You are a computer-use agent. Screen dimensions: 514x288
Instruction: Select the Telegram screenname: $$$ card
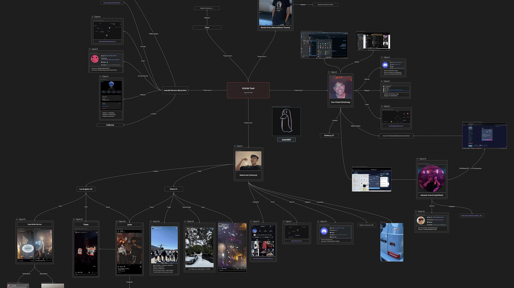367,225
